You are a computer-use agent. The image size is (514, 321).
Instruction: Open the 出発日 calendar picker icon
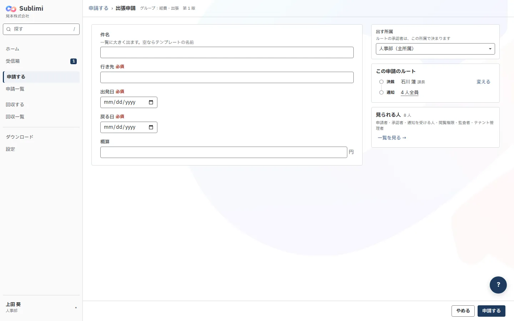pyautogui.click(x=151, y=102)
